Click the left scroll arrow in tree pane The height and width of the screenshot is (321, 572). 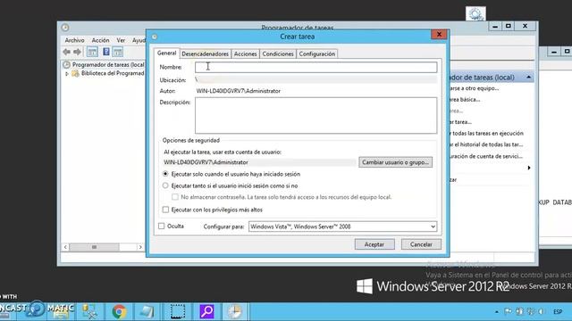click(x=65, y=247)
